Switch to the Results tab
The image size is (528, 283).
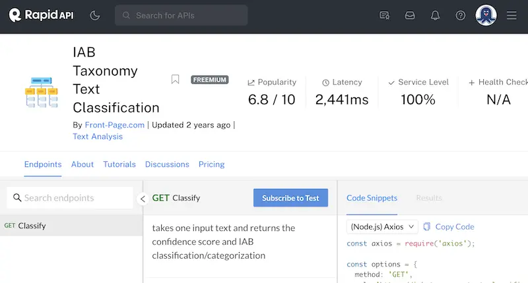pos(428,198)
